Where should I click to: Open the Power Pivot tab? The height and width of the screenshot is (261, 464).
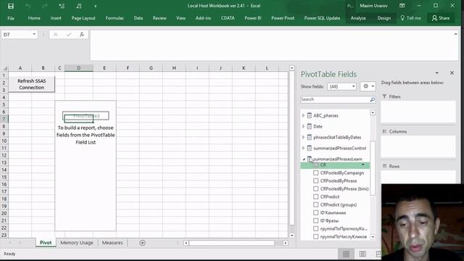(x=283, y=18)
